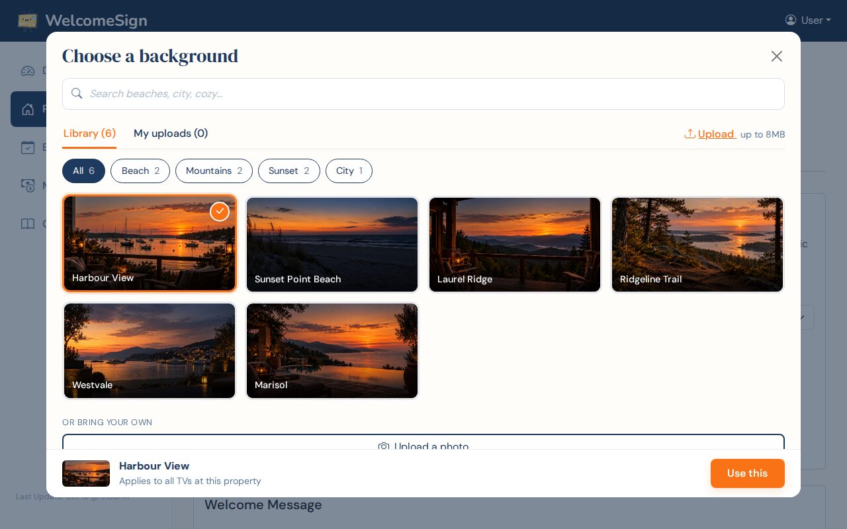Choose the Ridgeline Trail background
The height and width of the screenshot is (529, 847).
click(x=697, y=245)
